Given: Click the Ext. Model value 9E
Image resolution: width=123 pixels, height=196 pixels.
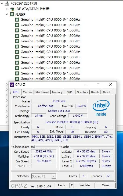Looking at the screenshot, I should [x=73, y=132].
